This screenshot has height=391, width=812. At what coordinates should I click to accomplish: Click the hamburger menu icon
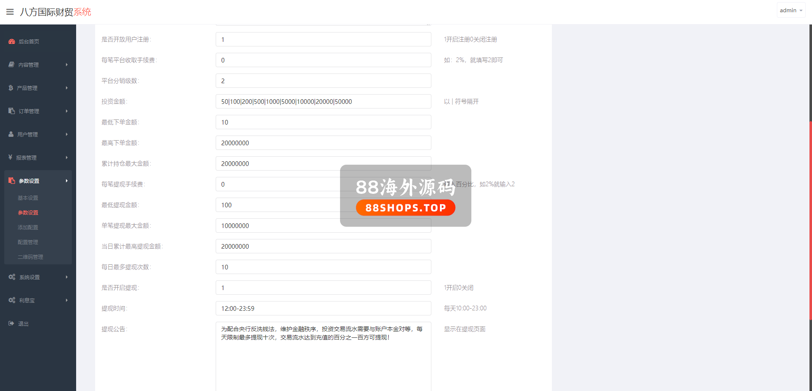(x=10, y=12)
